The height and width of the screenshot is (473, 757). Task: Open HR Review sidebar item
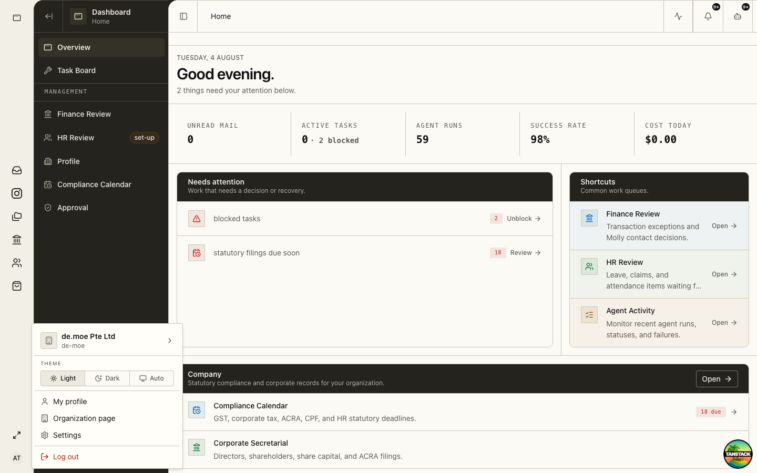101,138
